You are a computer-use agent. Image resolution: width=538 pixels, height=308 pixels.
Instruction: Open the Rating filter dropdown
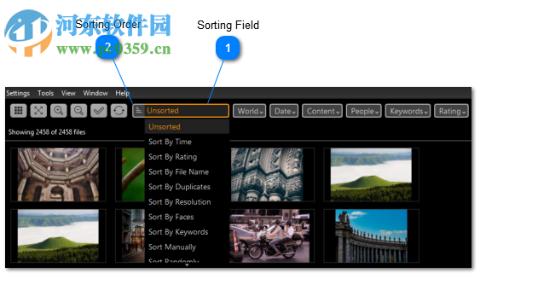pos(451,111)
